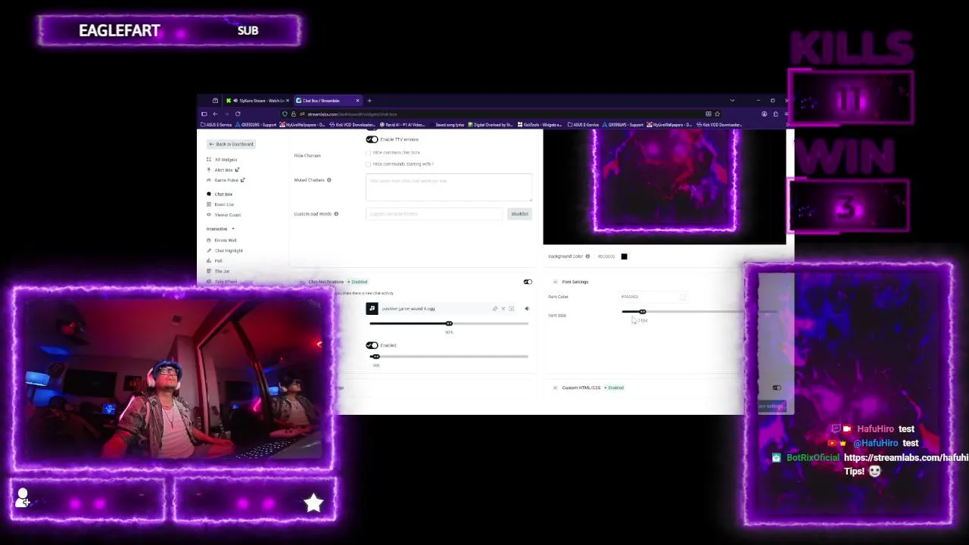Collapse the Chat Notifications section
This screenshot has height=545, width=969.
pyautogui.click(x=301, y=282)
